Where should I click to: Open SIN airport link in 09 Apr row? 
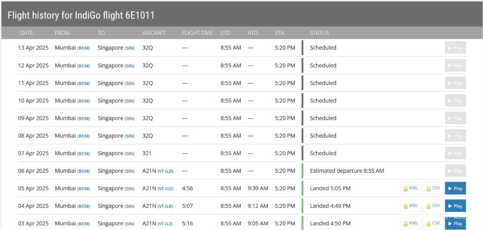(129, 119)
